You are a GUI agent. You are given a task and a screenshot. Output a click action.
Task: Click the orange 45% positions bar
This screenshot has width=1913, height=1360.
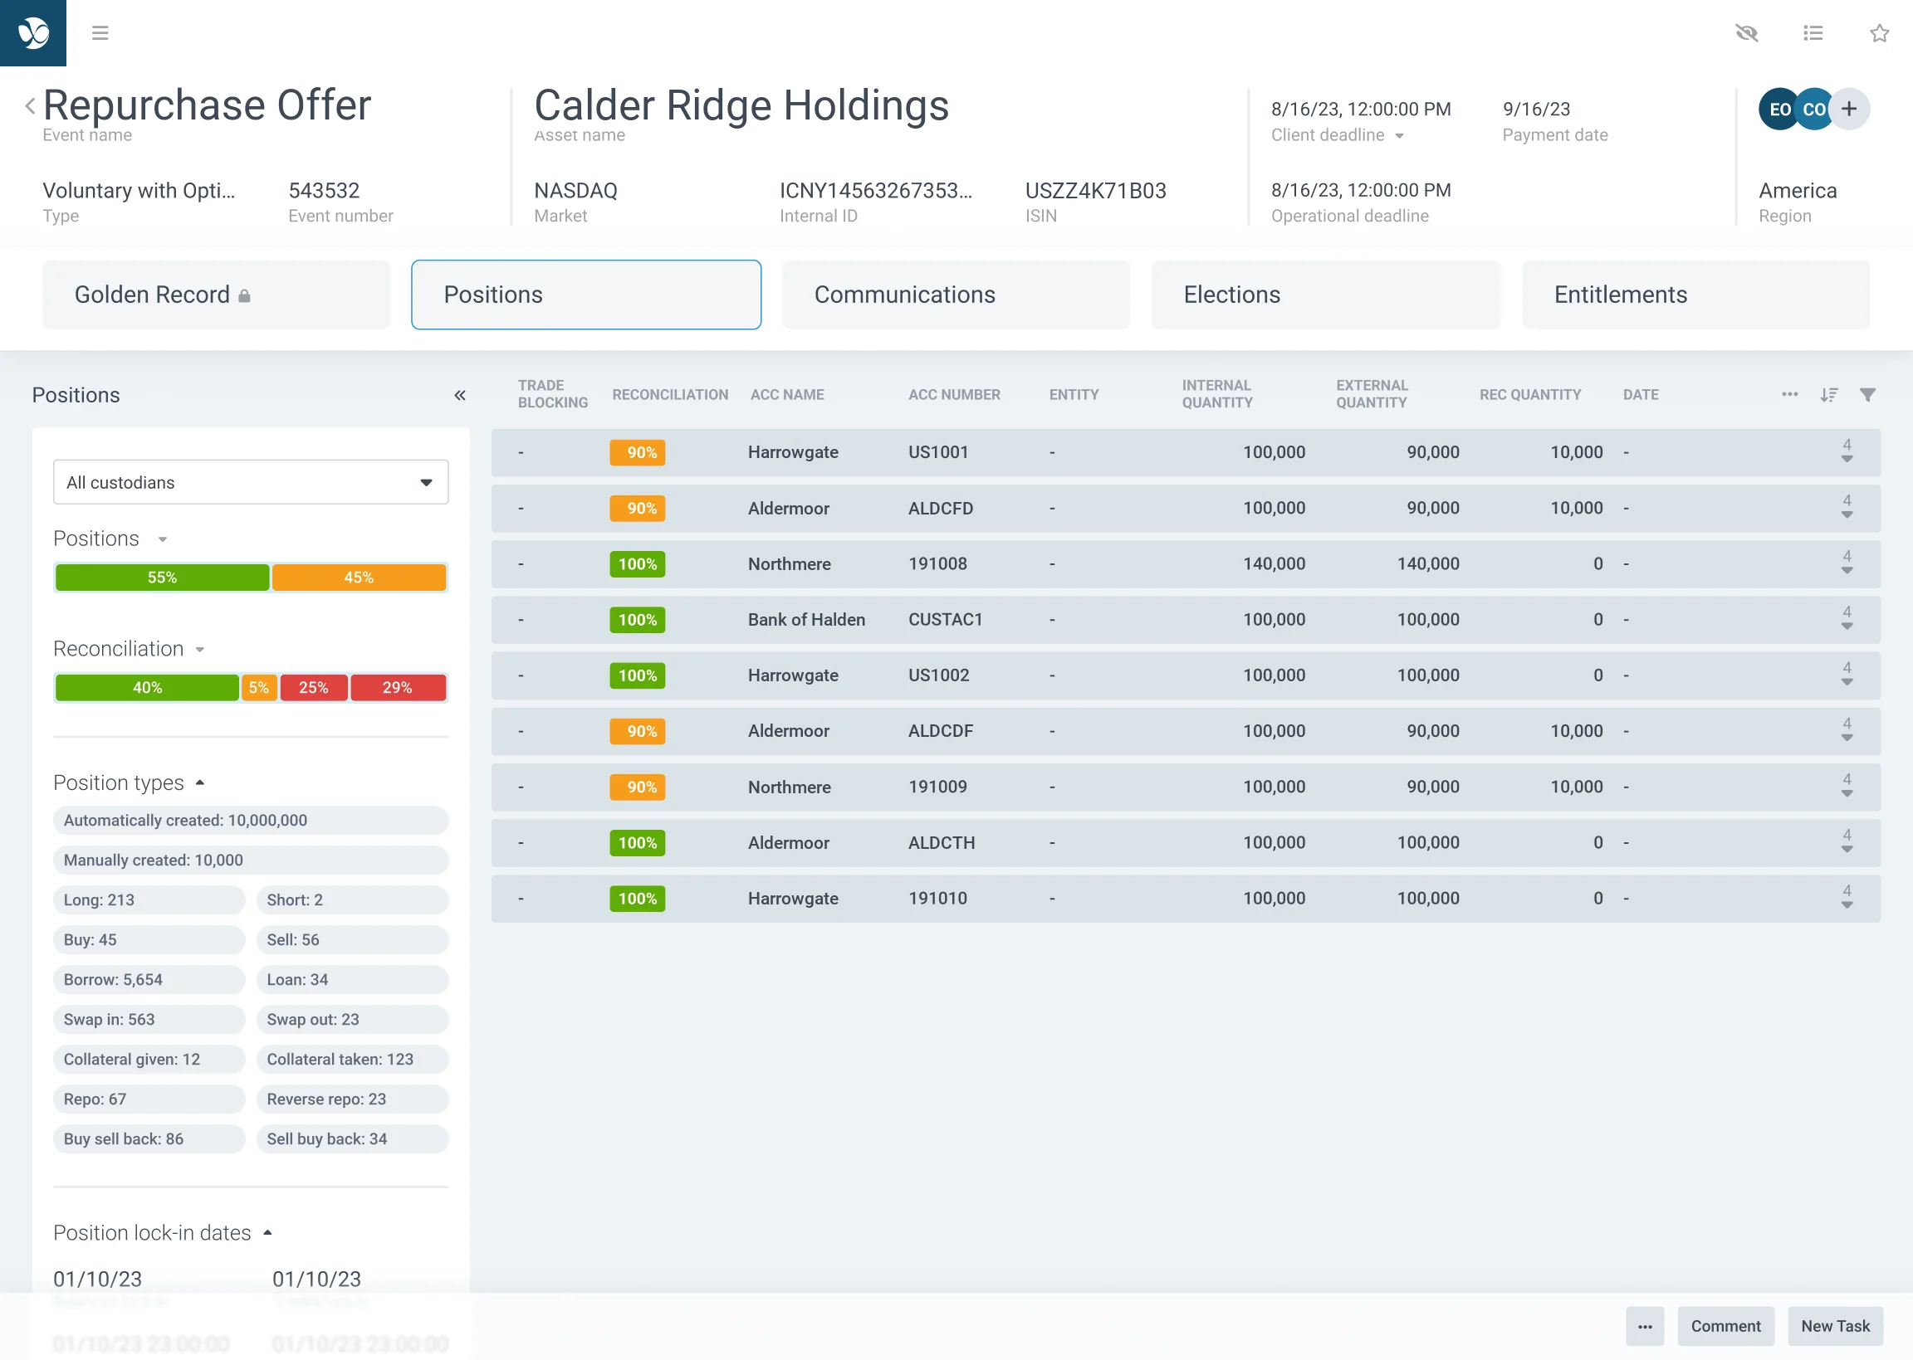point(359,578)
